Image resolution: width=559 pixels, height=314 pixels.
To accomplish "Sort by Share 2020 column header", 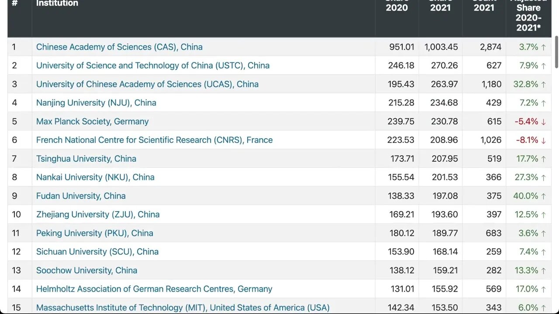I will 397,8.
